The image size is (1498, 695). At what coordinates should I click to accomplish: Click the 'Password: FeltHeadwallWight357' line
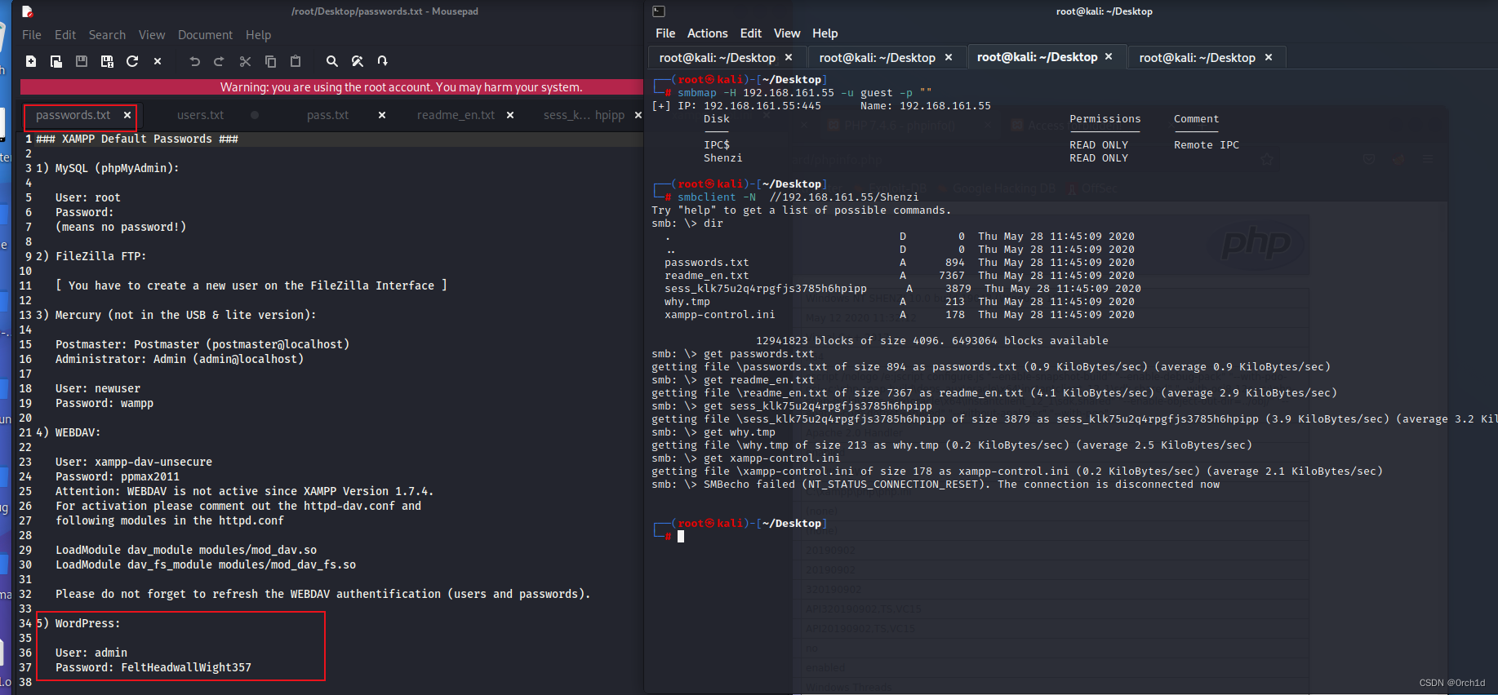(153, 667)
